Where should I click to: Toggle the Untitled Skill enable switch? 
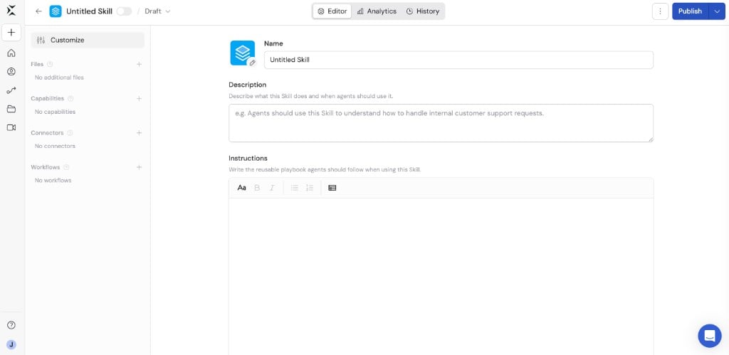124,11
